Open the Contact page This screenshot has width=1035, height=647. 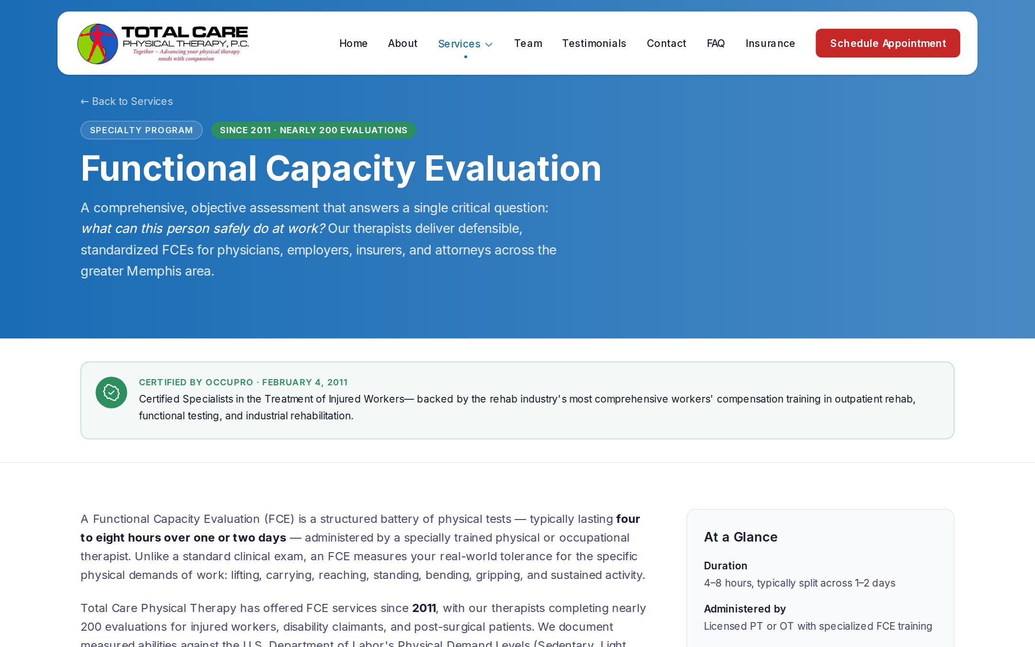[x=666, y=43]
